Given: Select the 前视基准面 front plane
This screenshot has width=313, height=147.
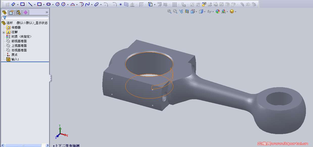Looking at the screenshot, I should (x=16, y=41).
